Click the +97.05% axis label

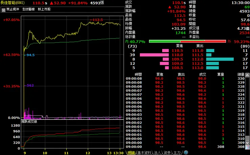[x=11, y=20]
